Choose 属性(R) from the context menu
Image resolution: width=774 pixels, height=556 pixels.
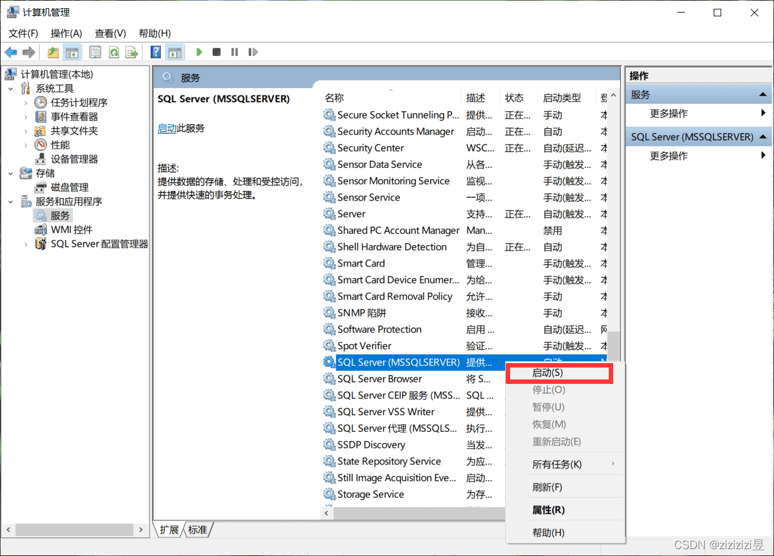coord(565,510)
